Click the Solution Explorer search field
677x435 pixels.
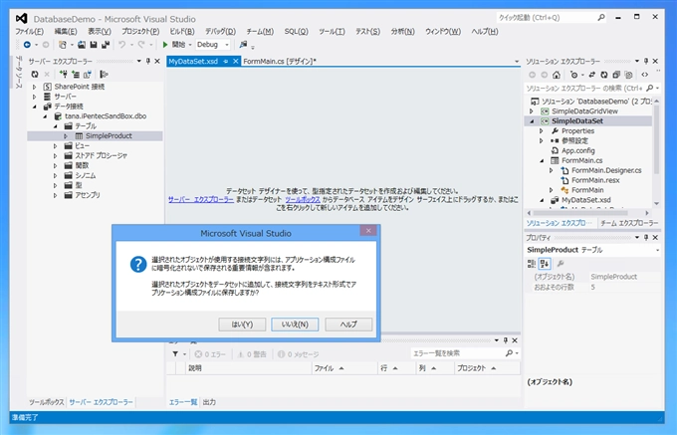pos(585,88)
